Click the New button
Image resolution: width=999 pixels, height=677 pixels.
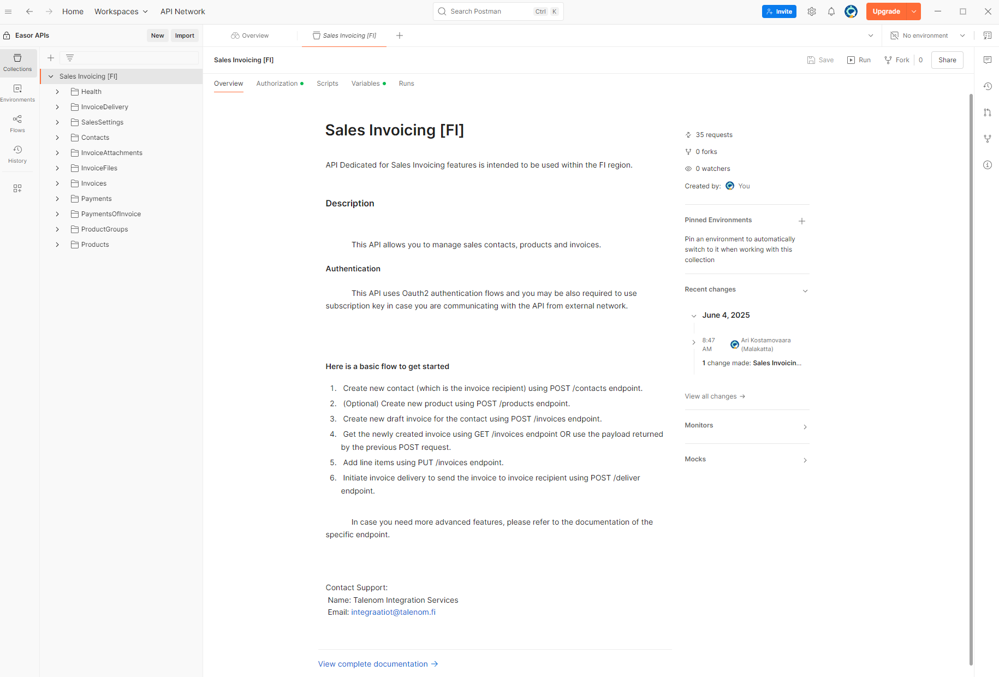157,35
